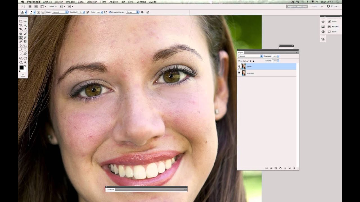Viewport: 360px width, 202px height.
Task: Hide the ojeras layer
Action: coord(239,66)
